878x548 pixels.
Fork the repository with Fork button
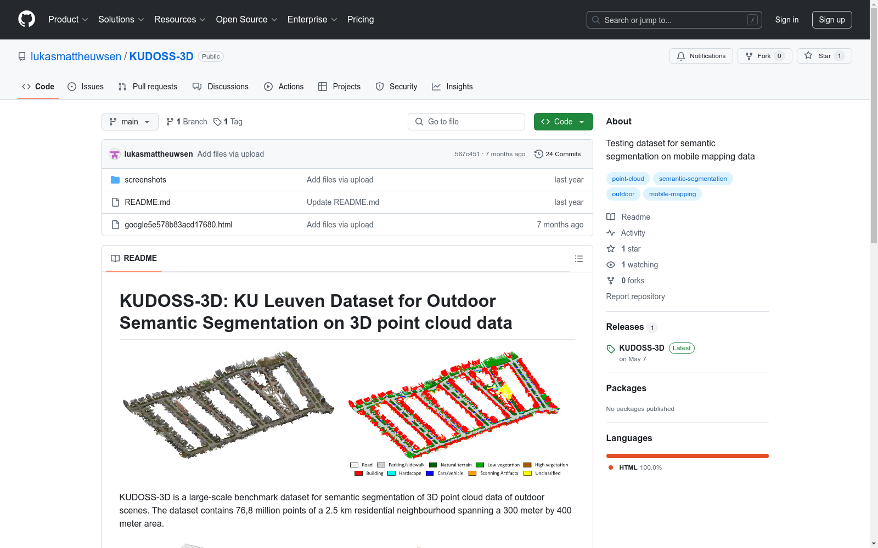pos(765,56)
